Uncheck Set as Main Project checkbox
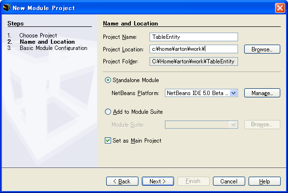The height and width of the screenshot is (193, 288). (108, 141)
